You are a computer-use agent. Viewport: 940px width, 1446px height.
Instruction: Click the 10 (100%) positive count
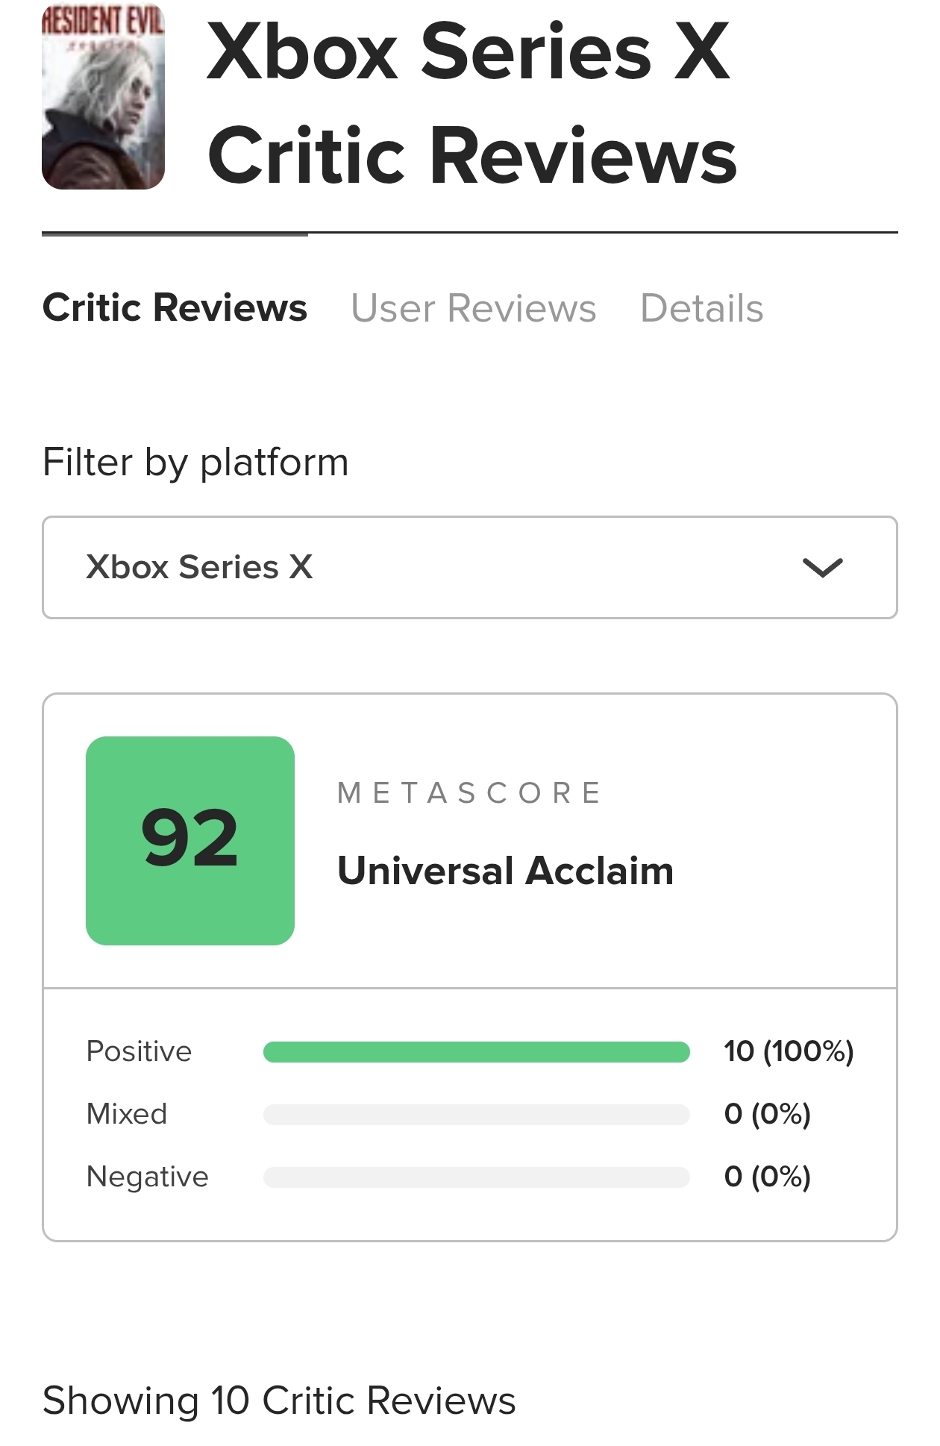788,1051
